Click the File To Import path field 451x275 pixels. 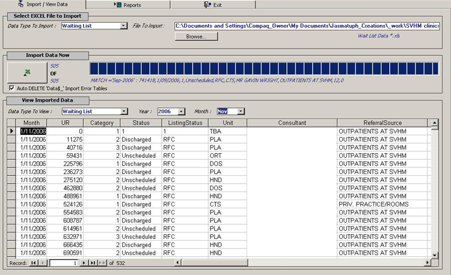[307, 26]
